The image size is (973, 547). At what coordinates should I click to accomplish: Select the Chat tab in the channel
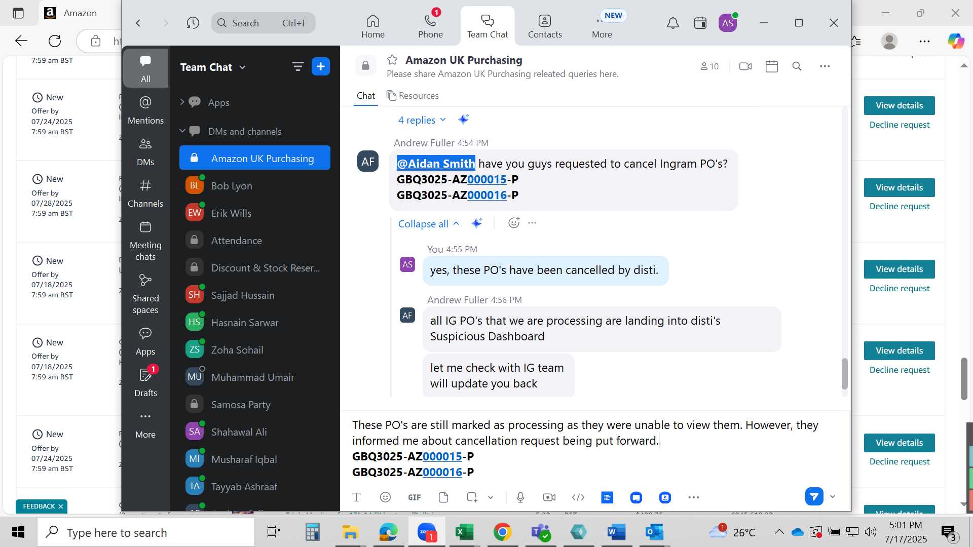[365, 96]
